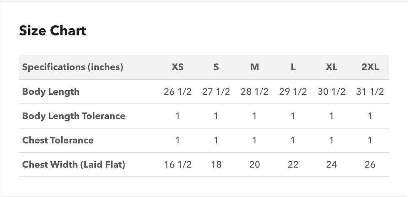Screen dimensions: 408x197
Task: Click the Size Chart heading
Action: click(x=52, y=31)
